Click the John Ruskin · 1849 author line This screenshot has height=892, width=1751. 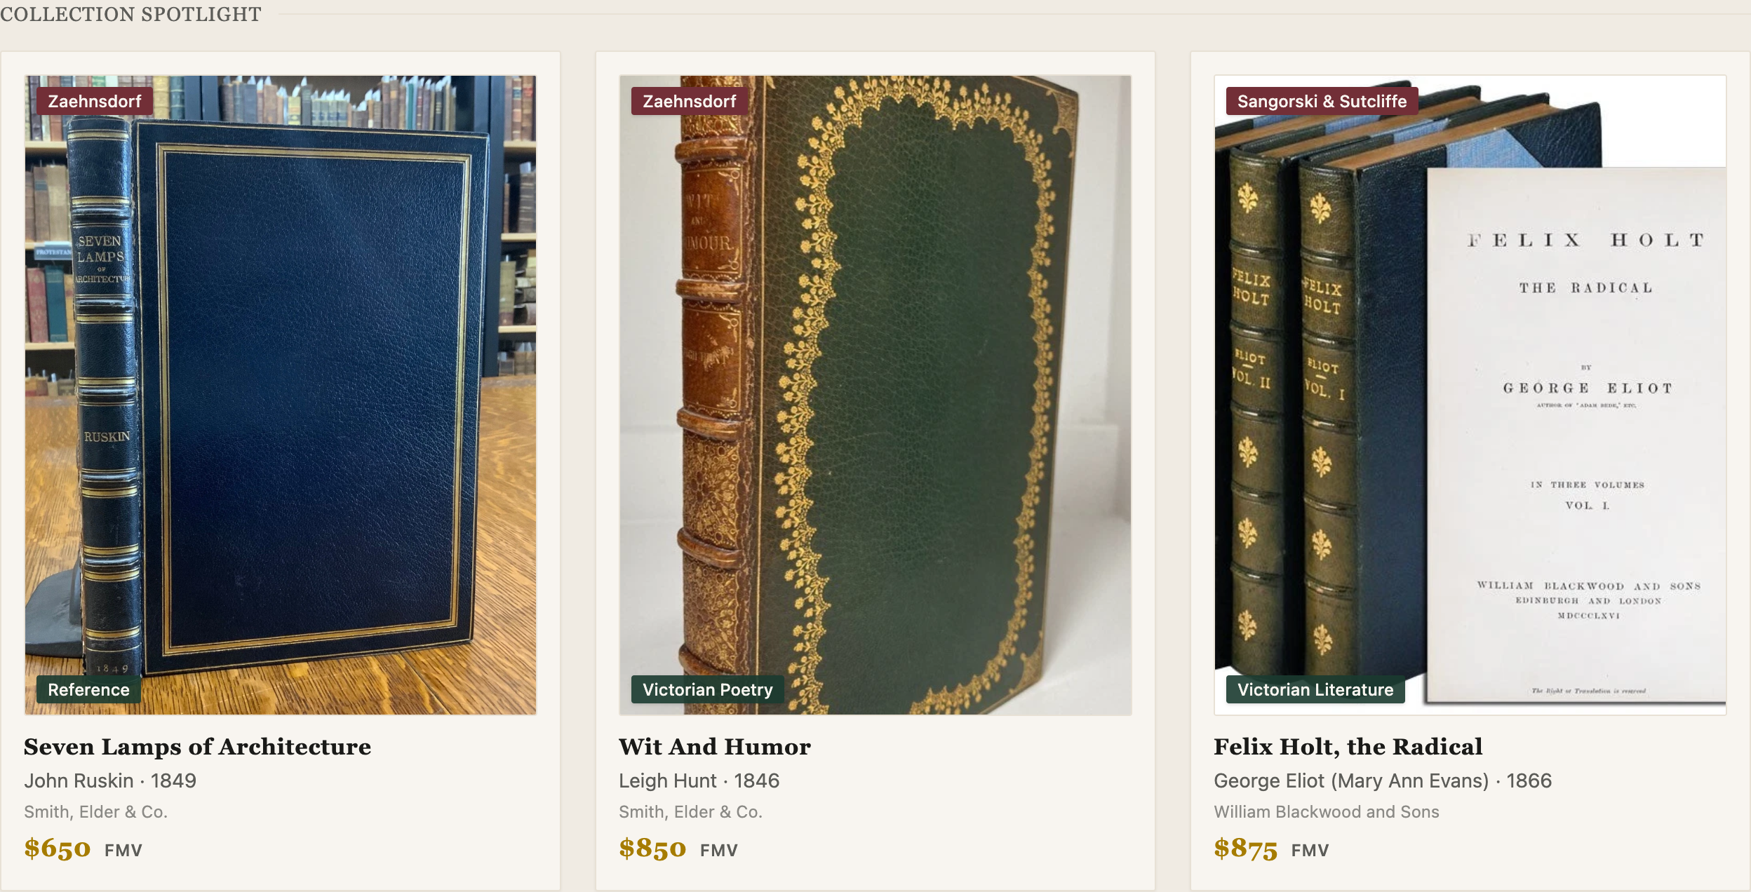pyautogui.click(x=110, y=780)
